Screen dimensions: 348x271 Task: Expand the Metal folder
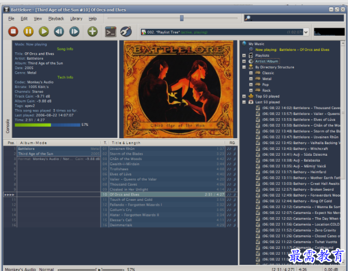click(x=251, y=79)
